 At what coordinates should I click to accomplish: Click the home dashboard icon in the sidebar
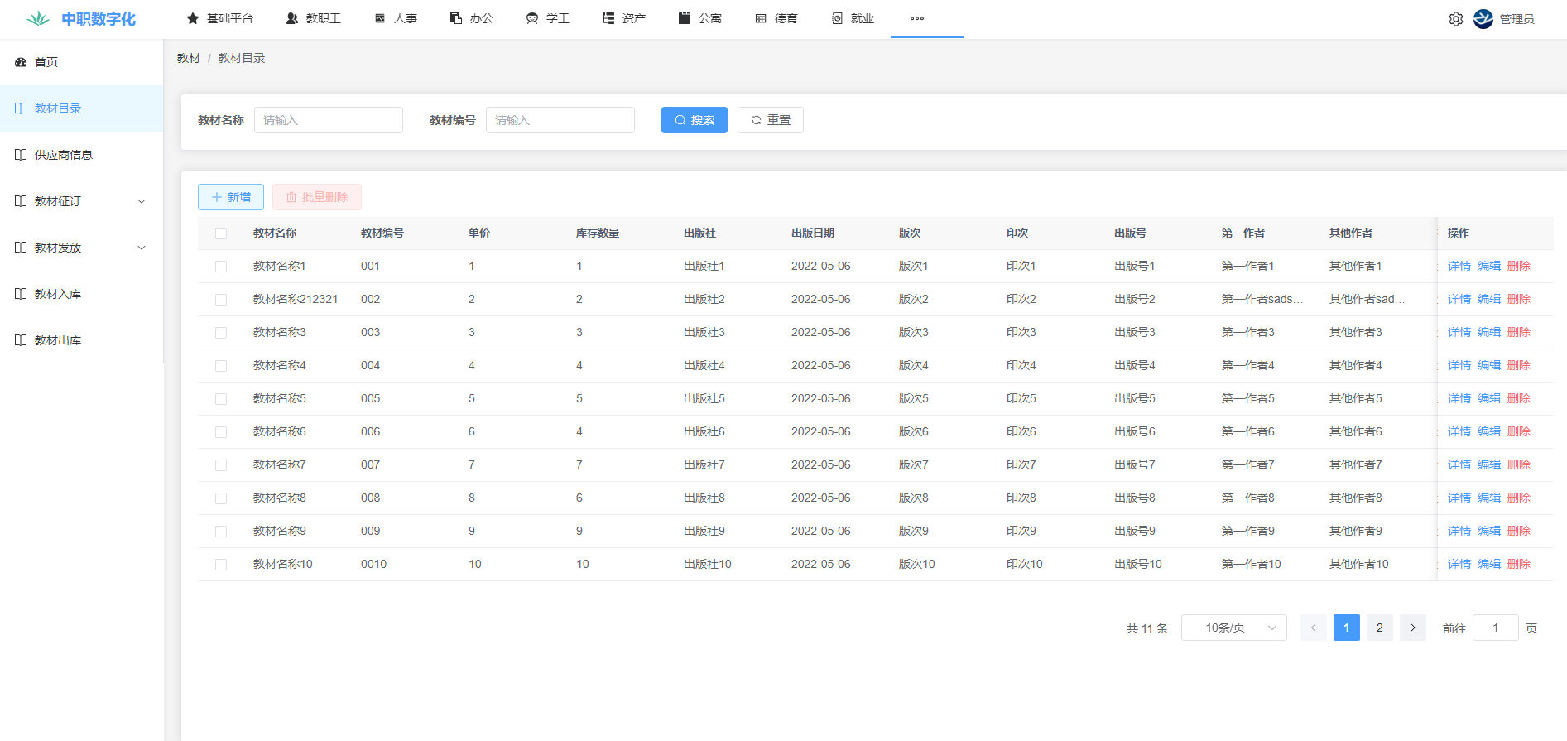[x=21, y=62]
